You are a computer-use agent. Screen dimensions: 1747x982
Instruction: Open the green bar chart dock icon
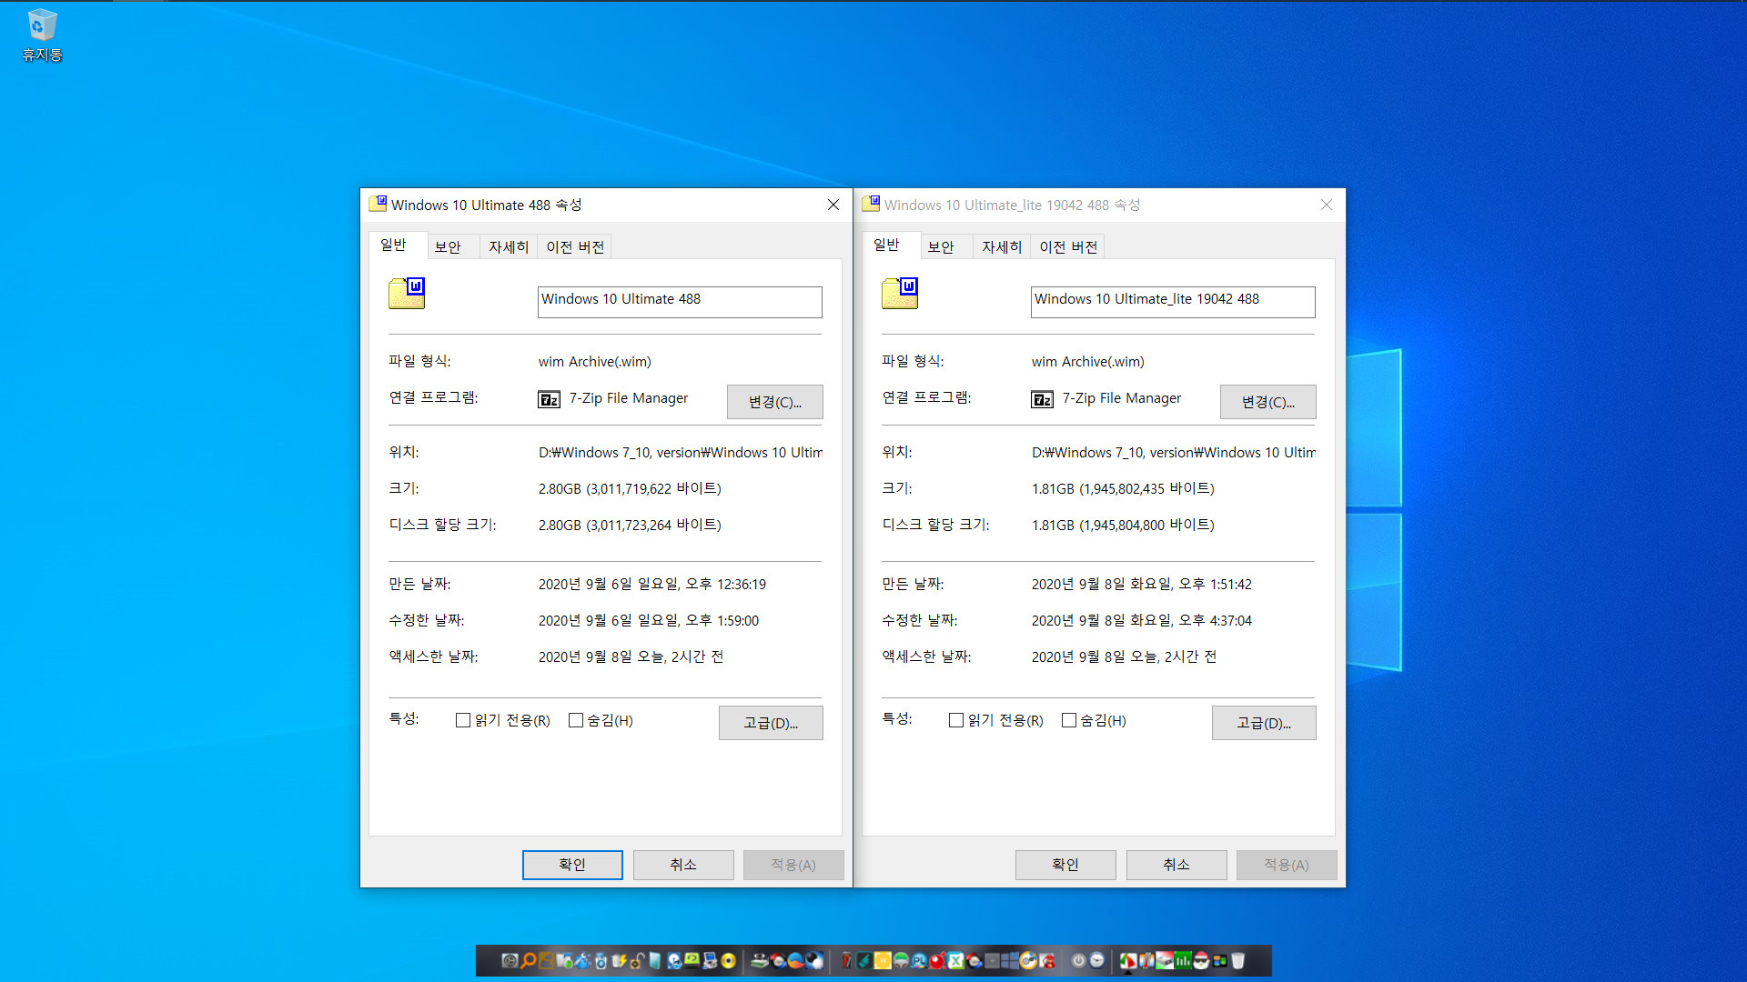pyautogui.click(x=1183, y=960)
